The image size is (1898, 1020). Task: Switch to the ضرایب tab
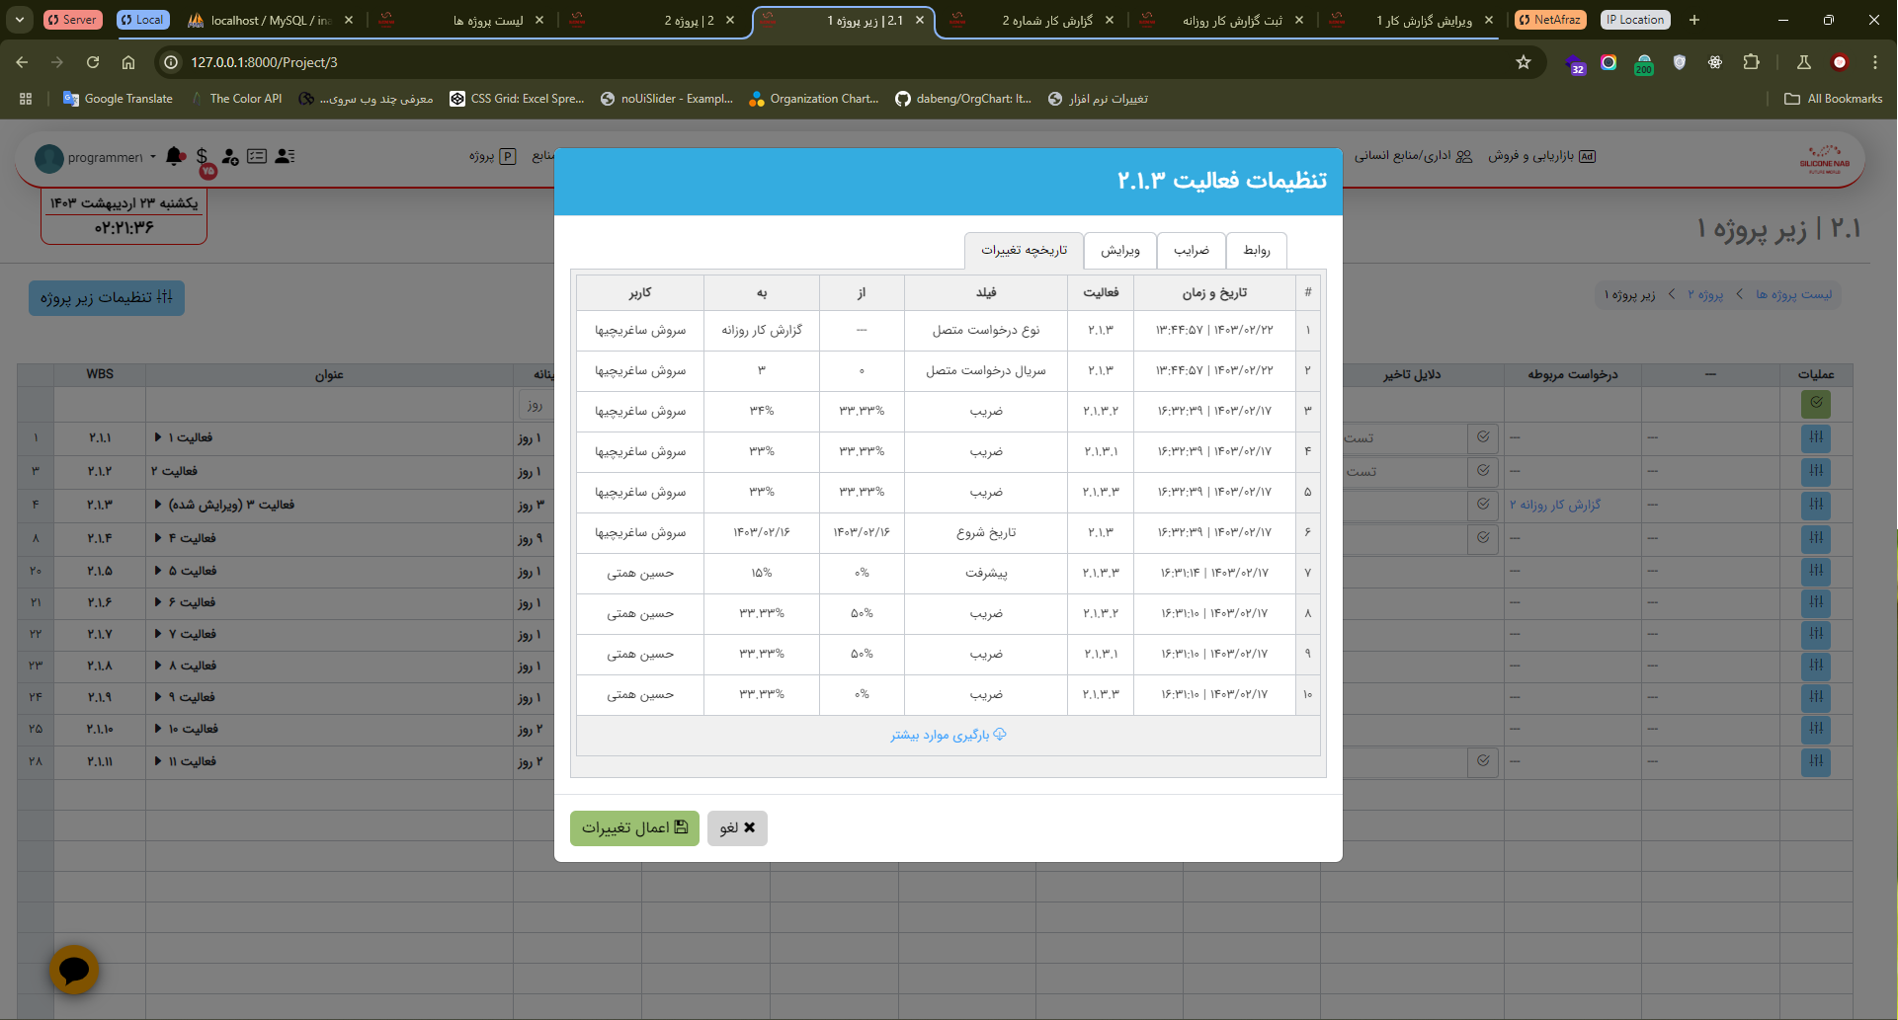[x=1191, y=251]
